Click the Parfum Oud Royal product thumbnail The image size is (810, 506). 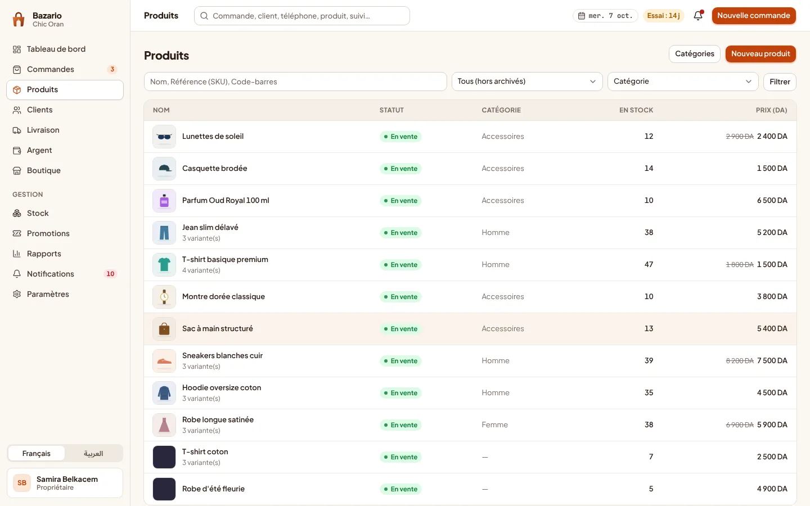[x=164, y=201]
